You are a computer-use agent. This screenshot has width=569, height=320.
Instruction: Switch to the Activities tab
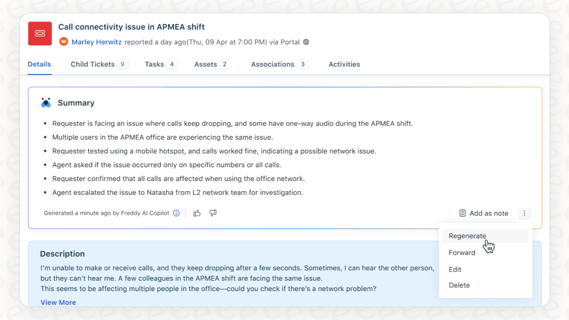coord(344,64)
